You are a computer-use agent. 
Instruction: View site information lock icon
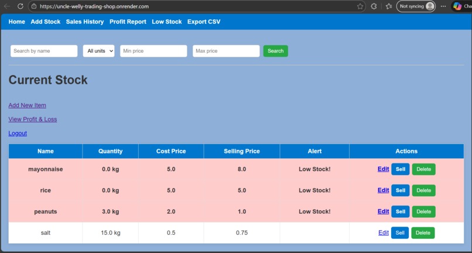point(34,6)
